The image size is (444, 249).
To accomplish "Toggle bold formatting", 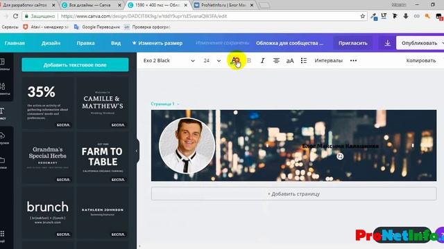I will point(249,60).
